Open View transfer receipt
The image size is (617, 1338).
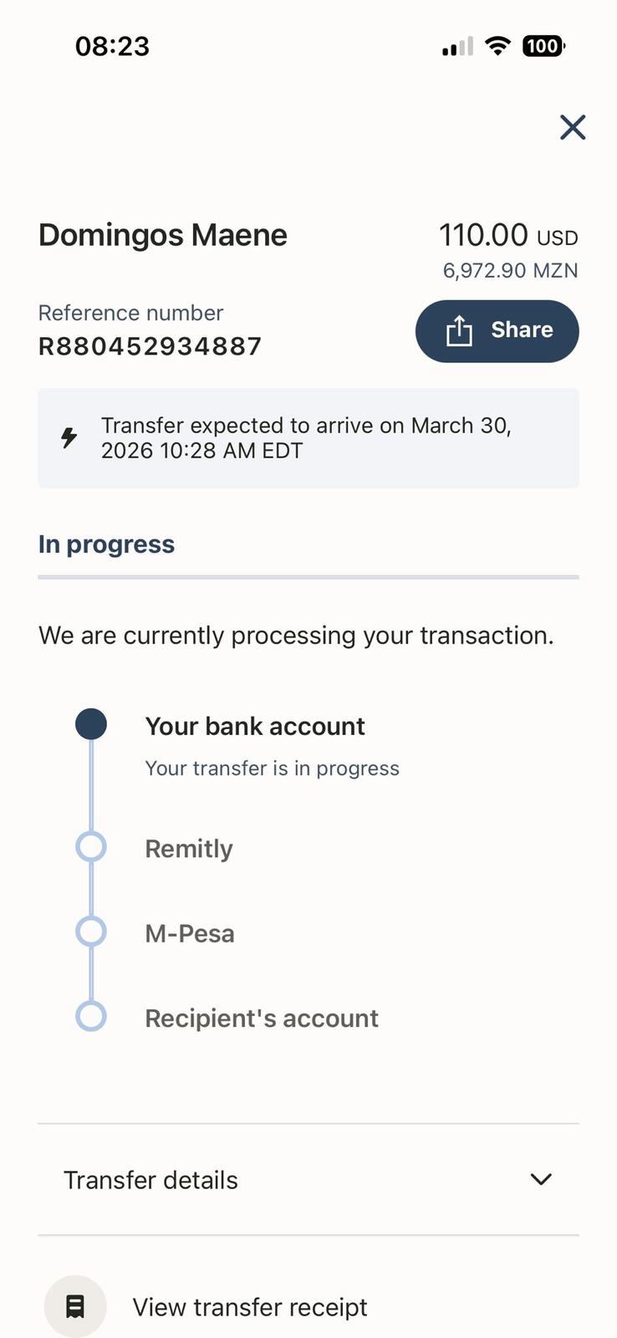tap(249, 1307)
